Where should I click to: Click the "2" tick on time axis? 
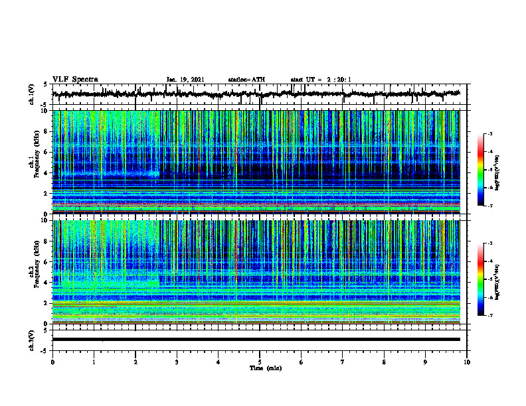pyautogui.click(x=135, y=362)
